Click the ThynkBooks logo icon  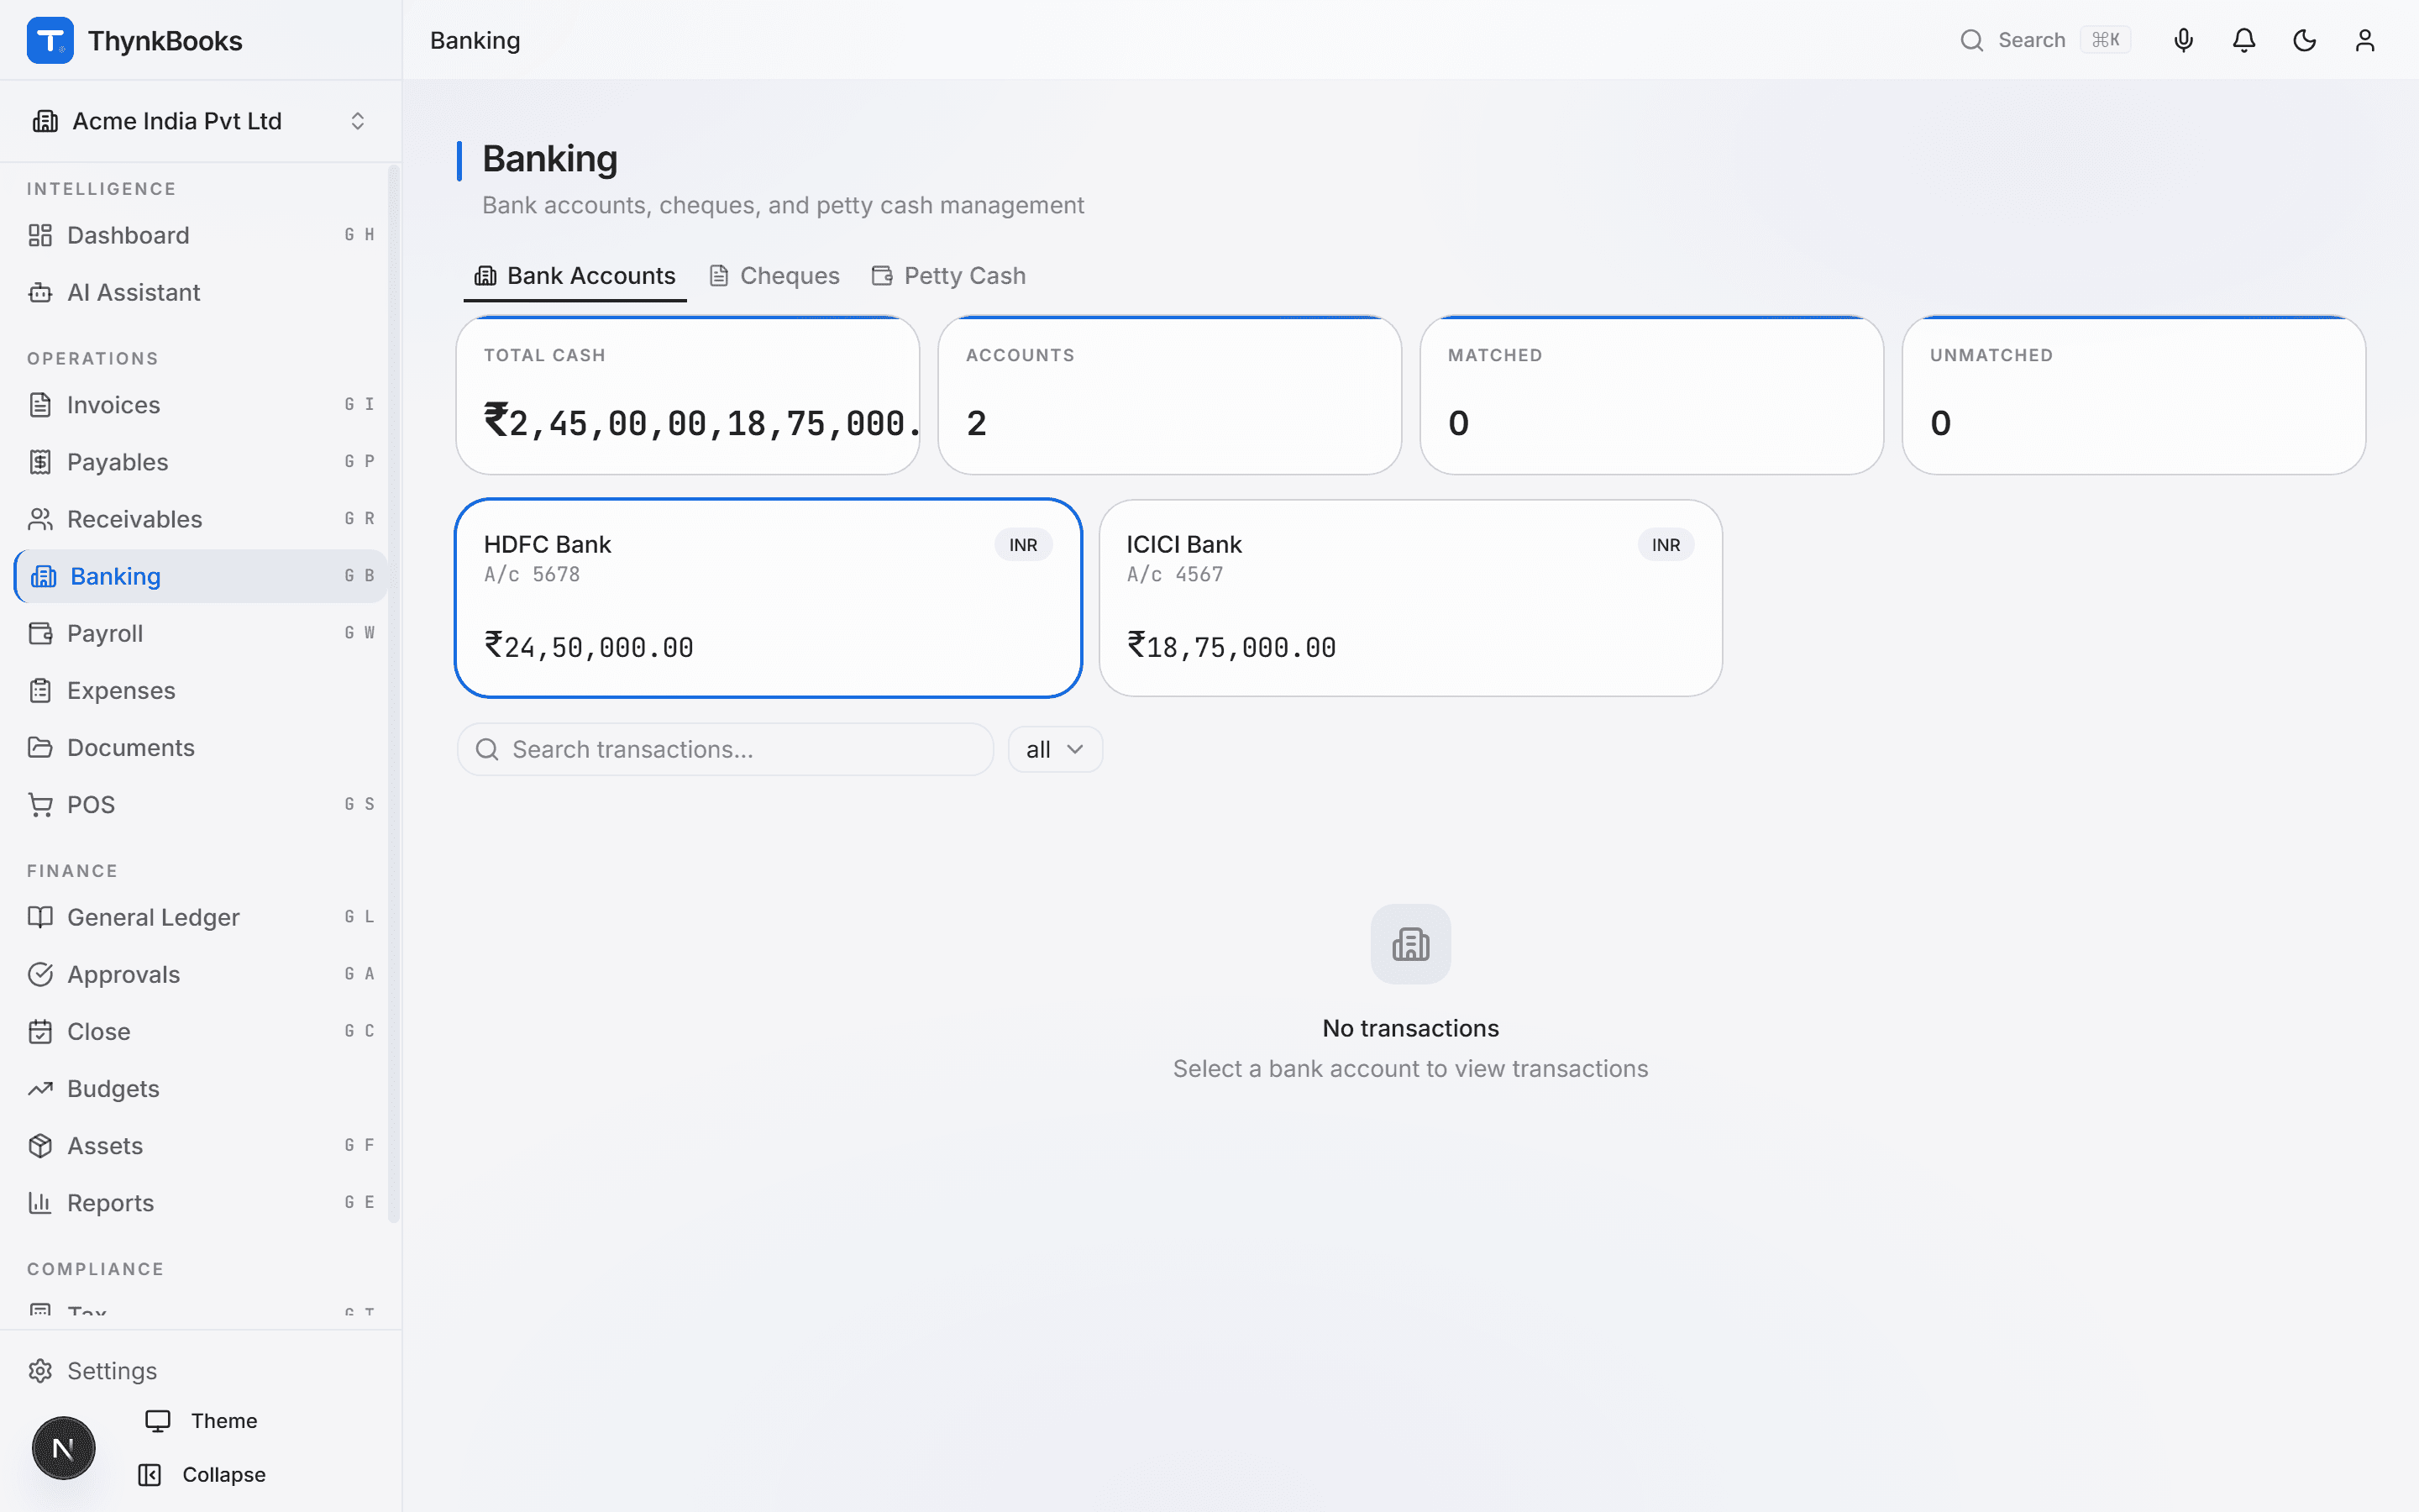tap(50, 40)
